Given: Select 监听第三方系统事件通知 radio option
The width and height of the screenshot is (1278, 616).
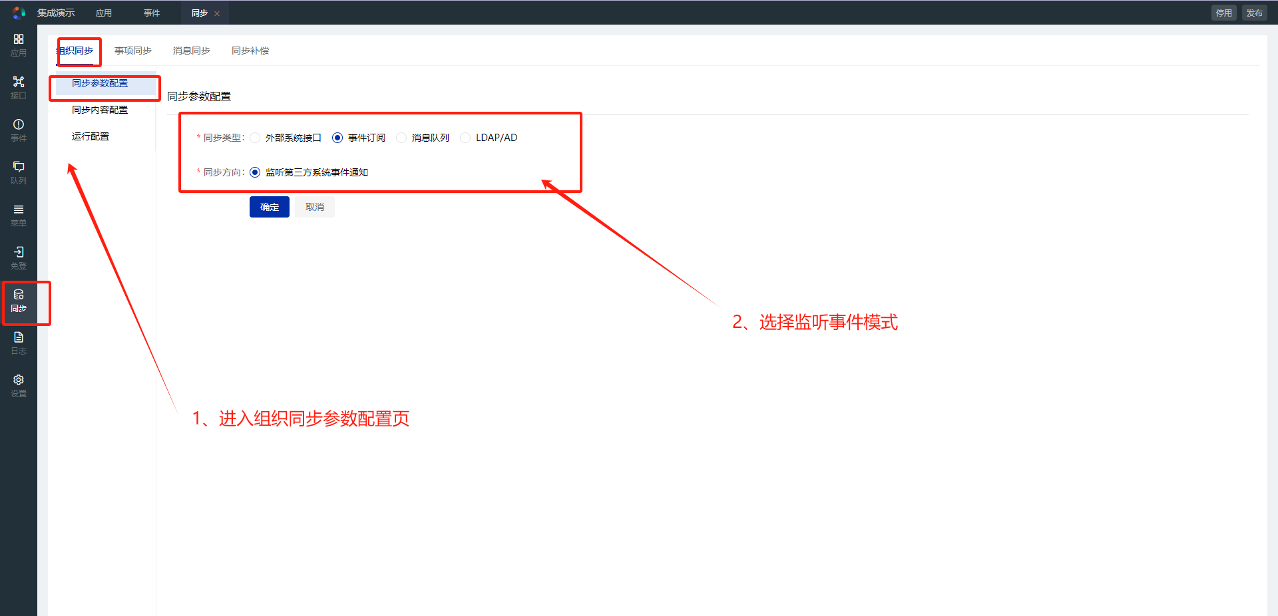Looking at the screenshot, I should click(255, 172).
